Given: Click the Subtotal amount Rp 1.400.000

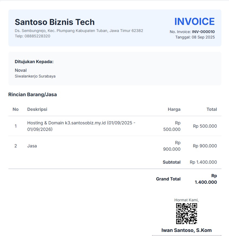Looking at the screenshot, I should coord(203,162).
